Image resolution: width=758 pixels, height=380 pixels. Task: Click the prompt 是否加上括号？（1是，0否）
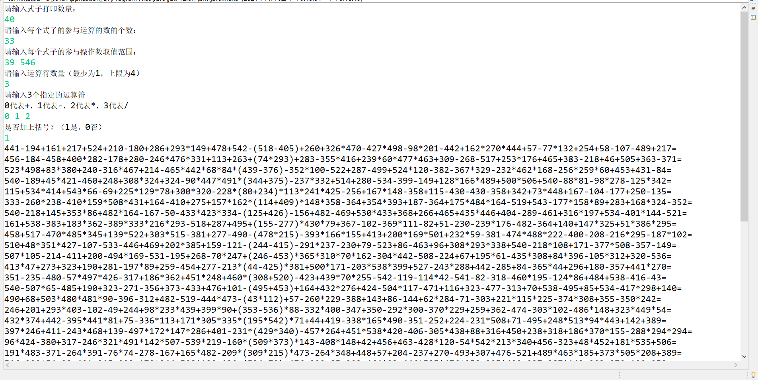click(53, 127)
